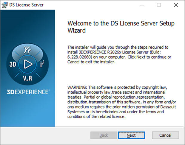Click the Next button to continue
The width and height of the screenshot is (185, 145).
[131, 135]
